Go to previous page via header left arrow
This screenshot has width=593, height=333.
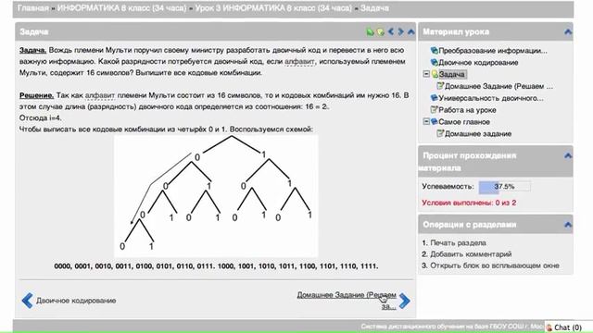[391, 31]
